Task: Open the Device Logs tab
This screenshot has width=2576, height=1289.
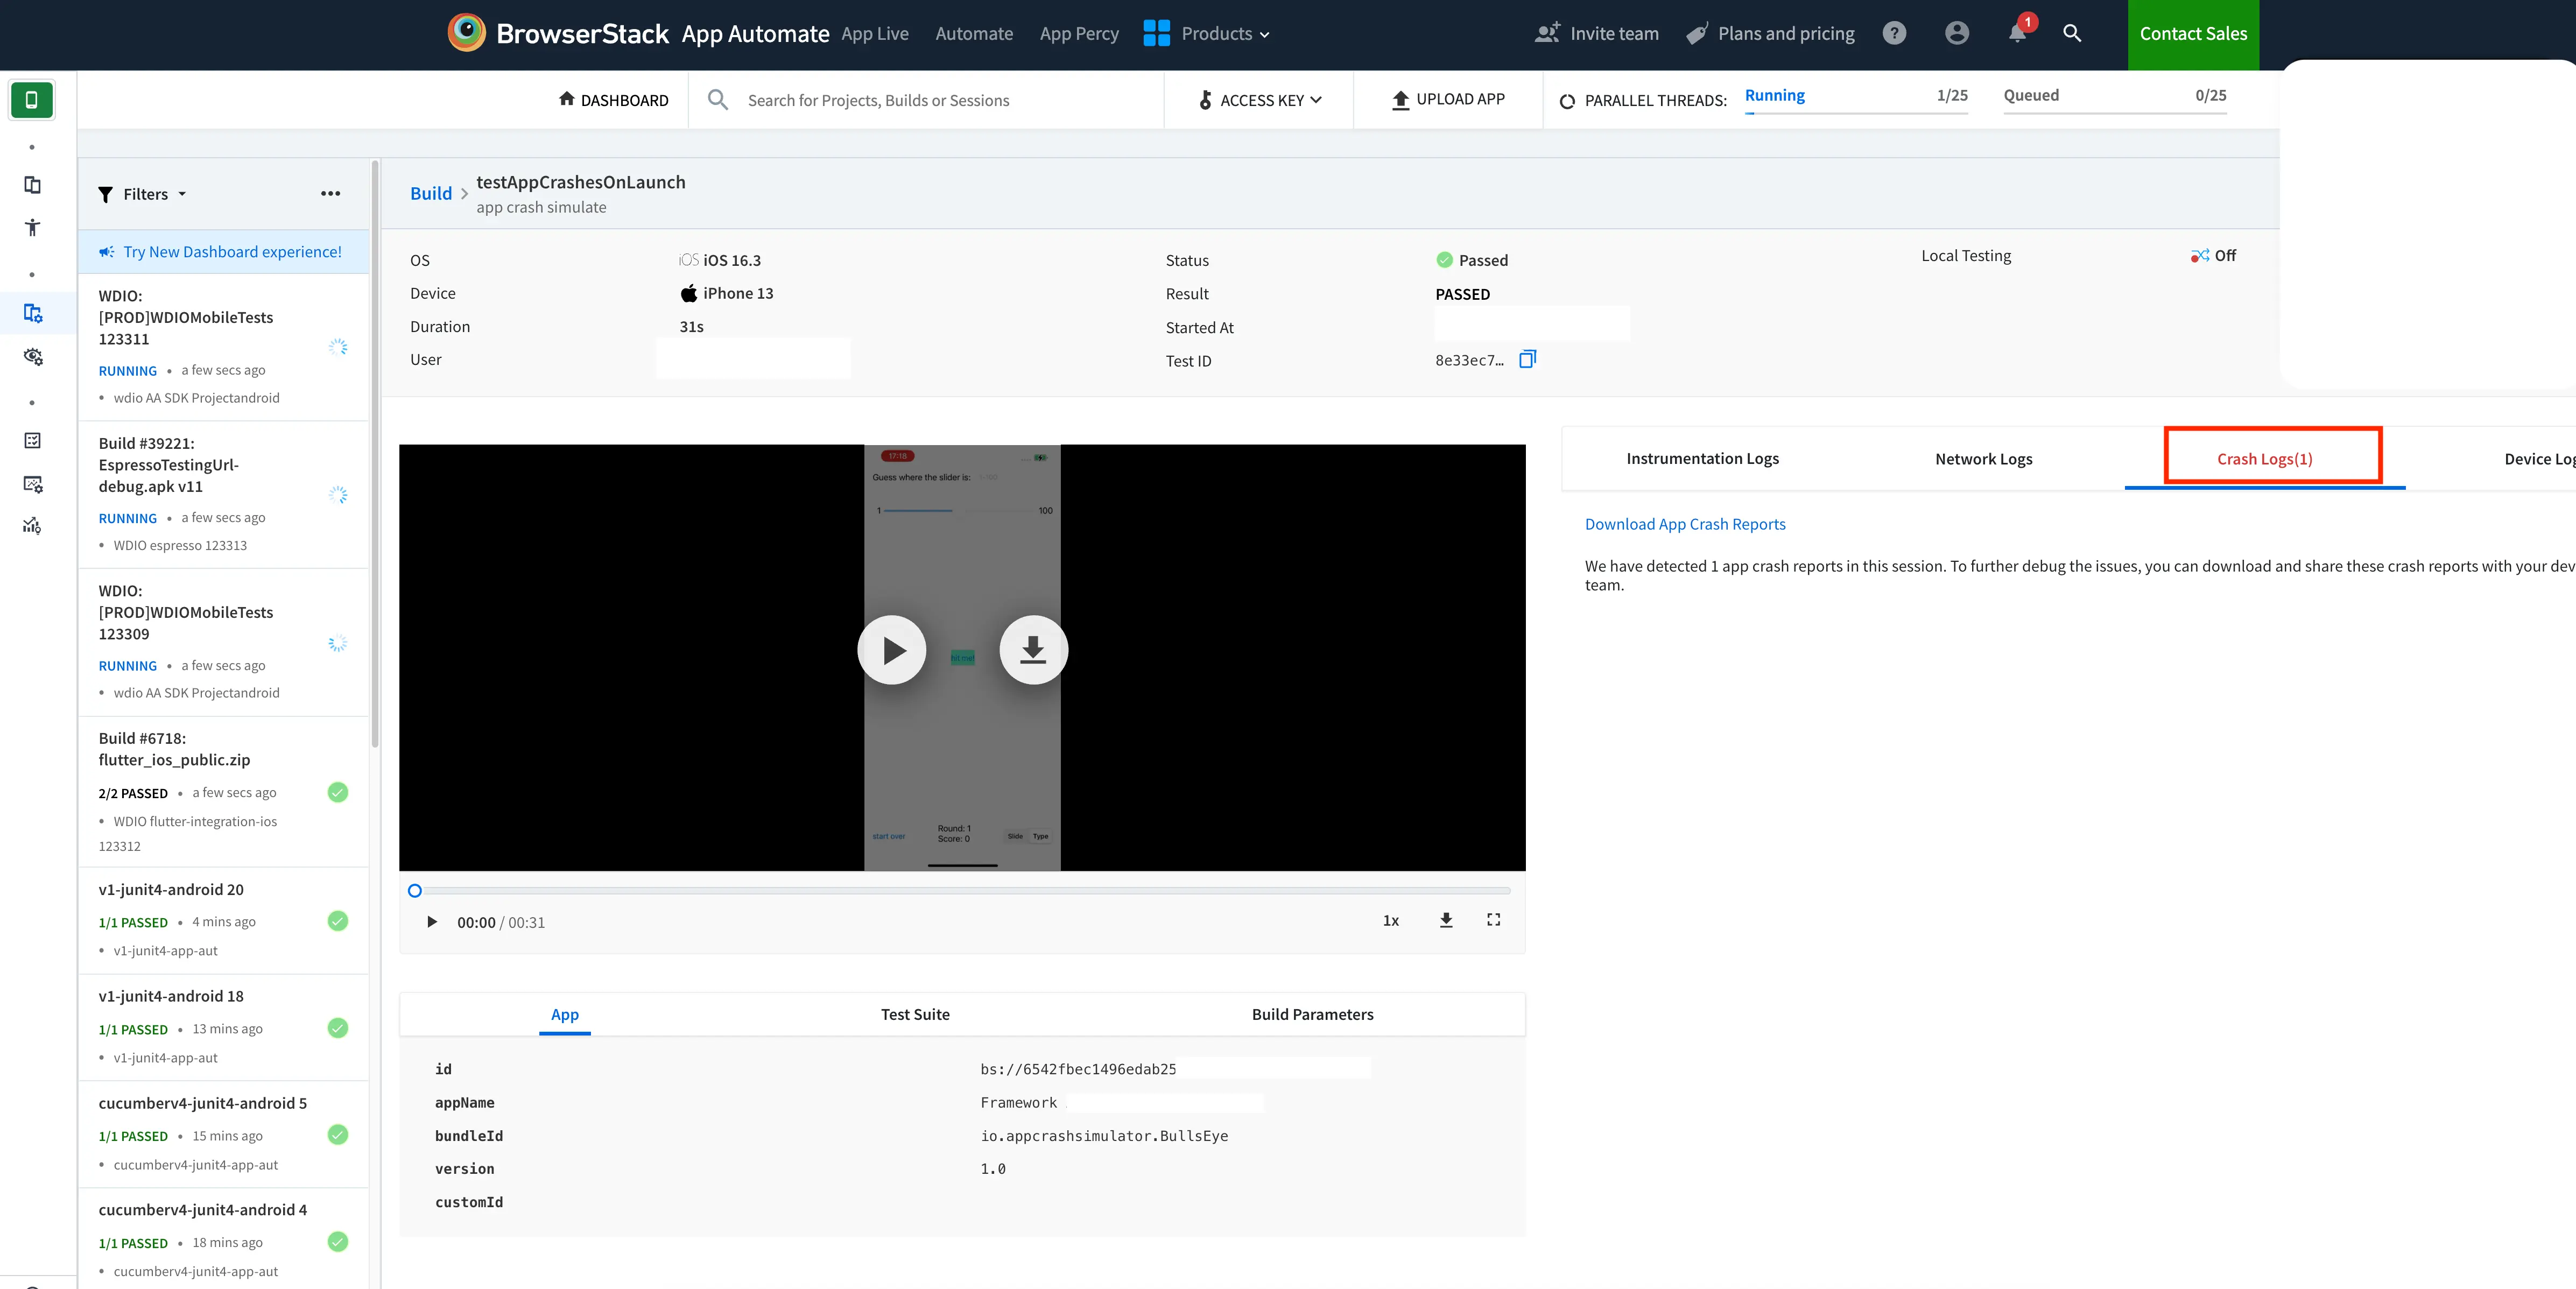Action: point(2539,459)
